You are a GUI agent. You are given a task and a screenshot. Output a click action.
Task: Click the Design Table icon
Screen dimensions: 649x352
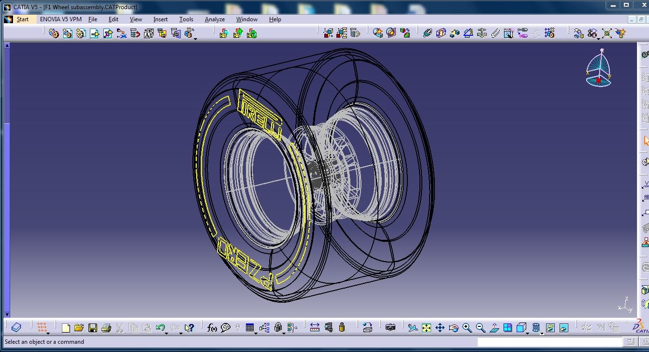(250, 328)
